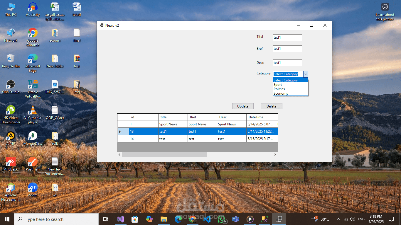Sort grid by the id column header

point(144,117)
